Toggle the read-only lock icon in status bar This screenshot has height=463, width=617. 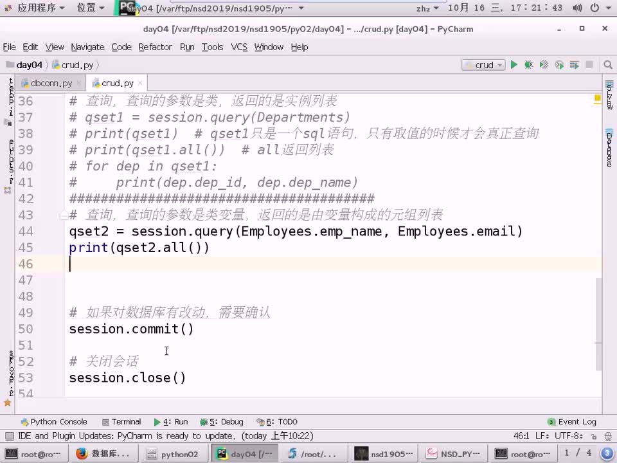tap(594, 436)
